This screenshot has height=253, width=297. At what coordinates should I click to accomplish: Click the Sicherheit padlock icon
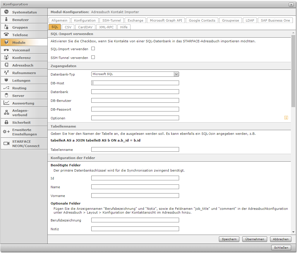6,122
